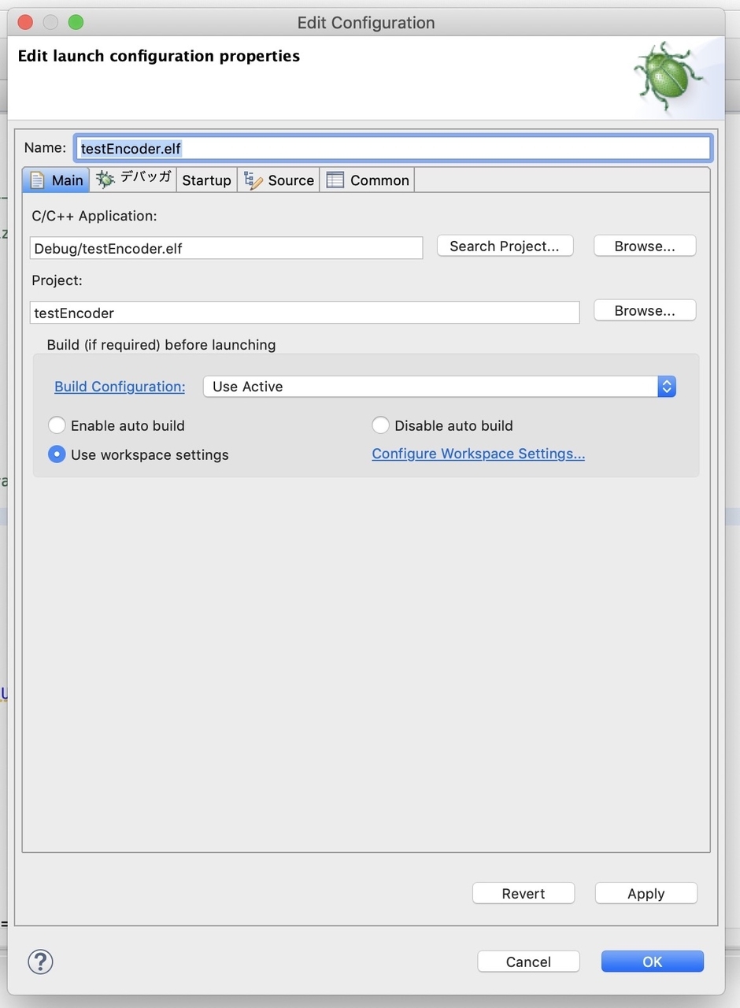The height and width of the screenshot is (1008, 740).
Task: Click Browse next to C/C++ Application
Action: click(645, 246)
